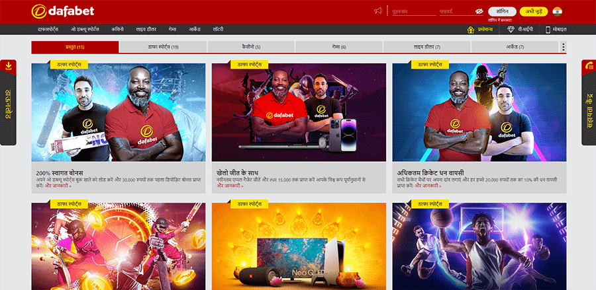Switch to the आर्केड (7) promotions tab
This screenshot has width=596, height=290.
click(515, 47)
